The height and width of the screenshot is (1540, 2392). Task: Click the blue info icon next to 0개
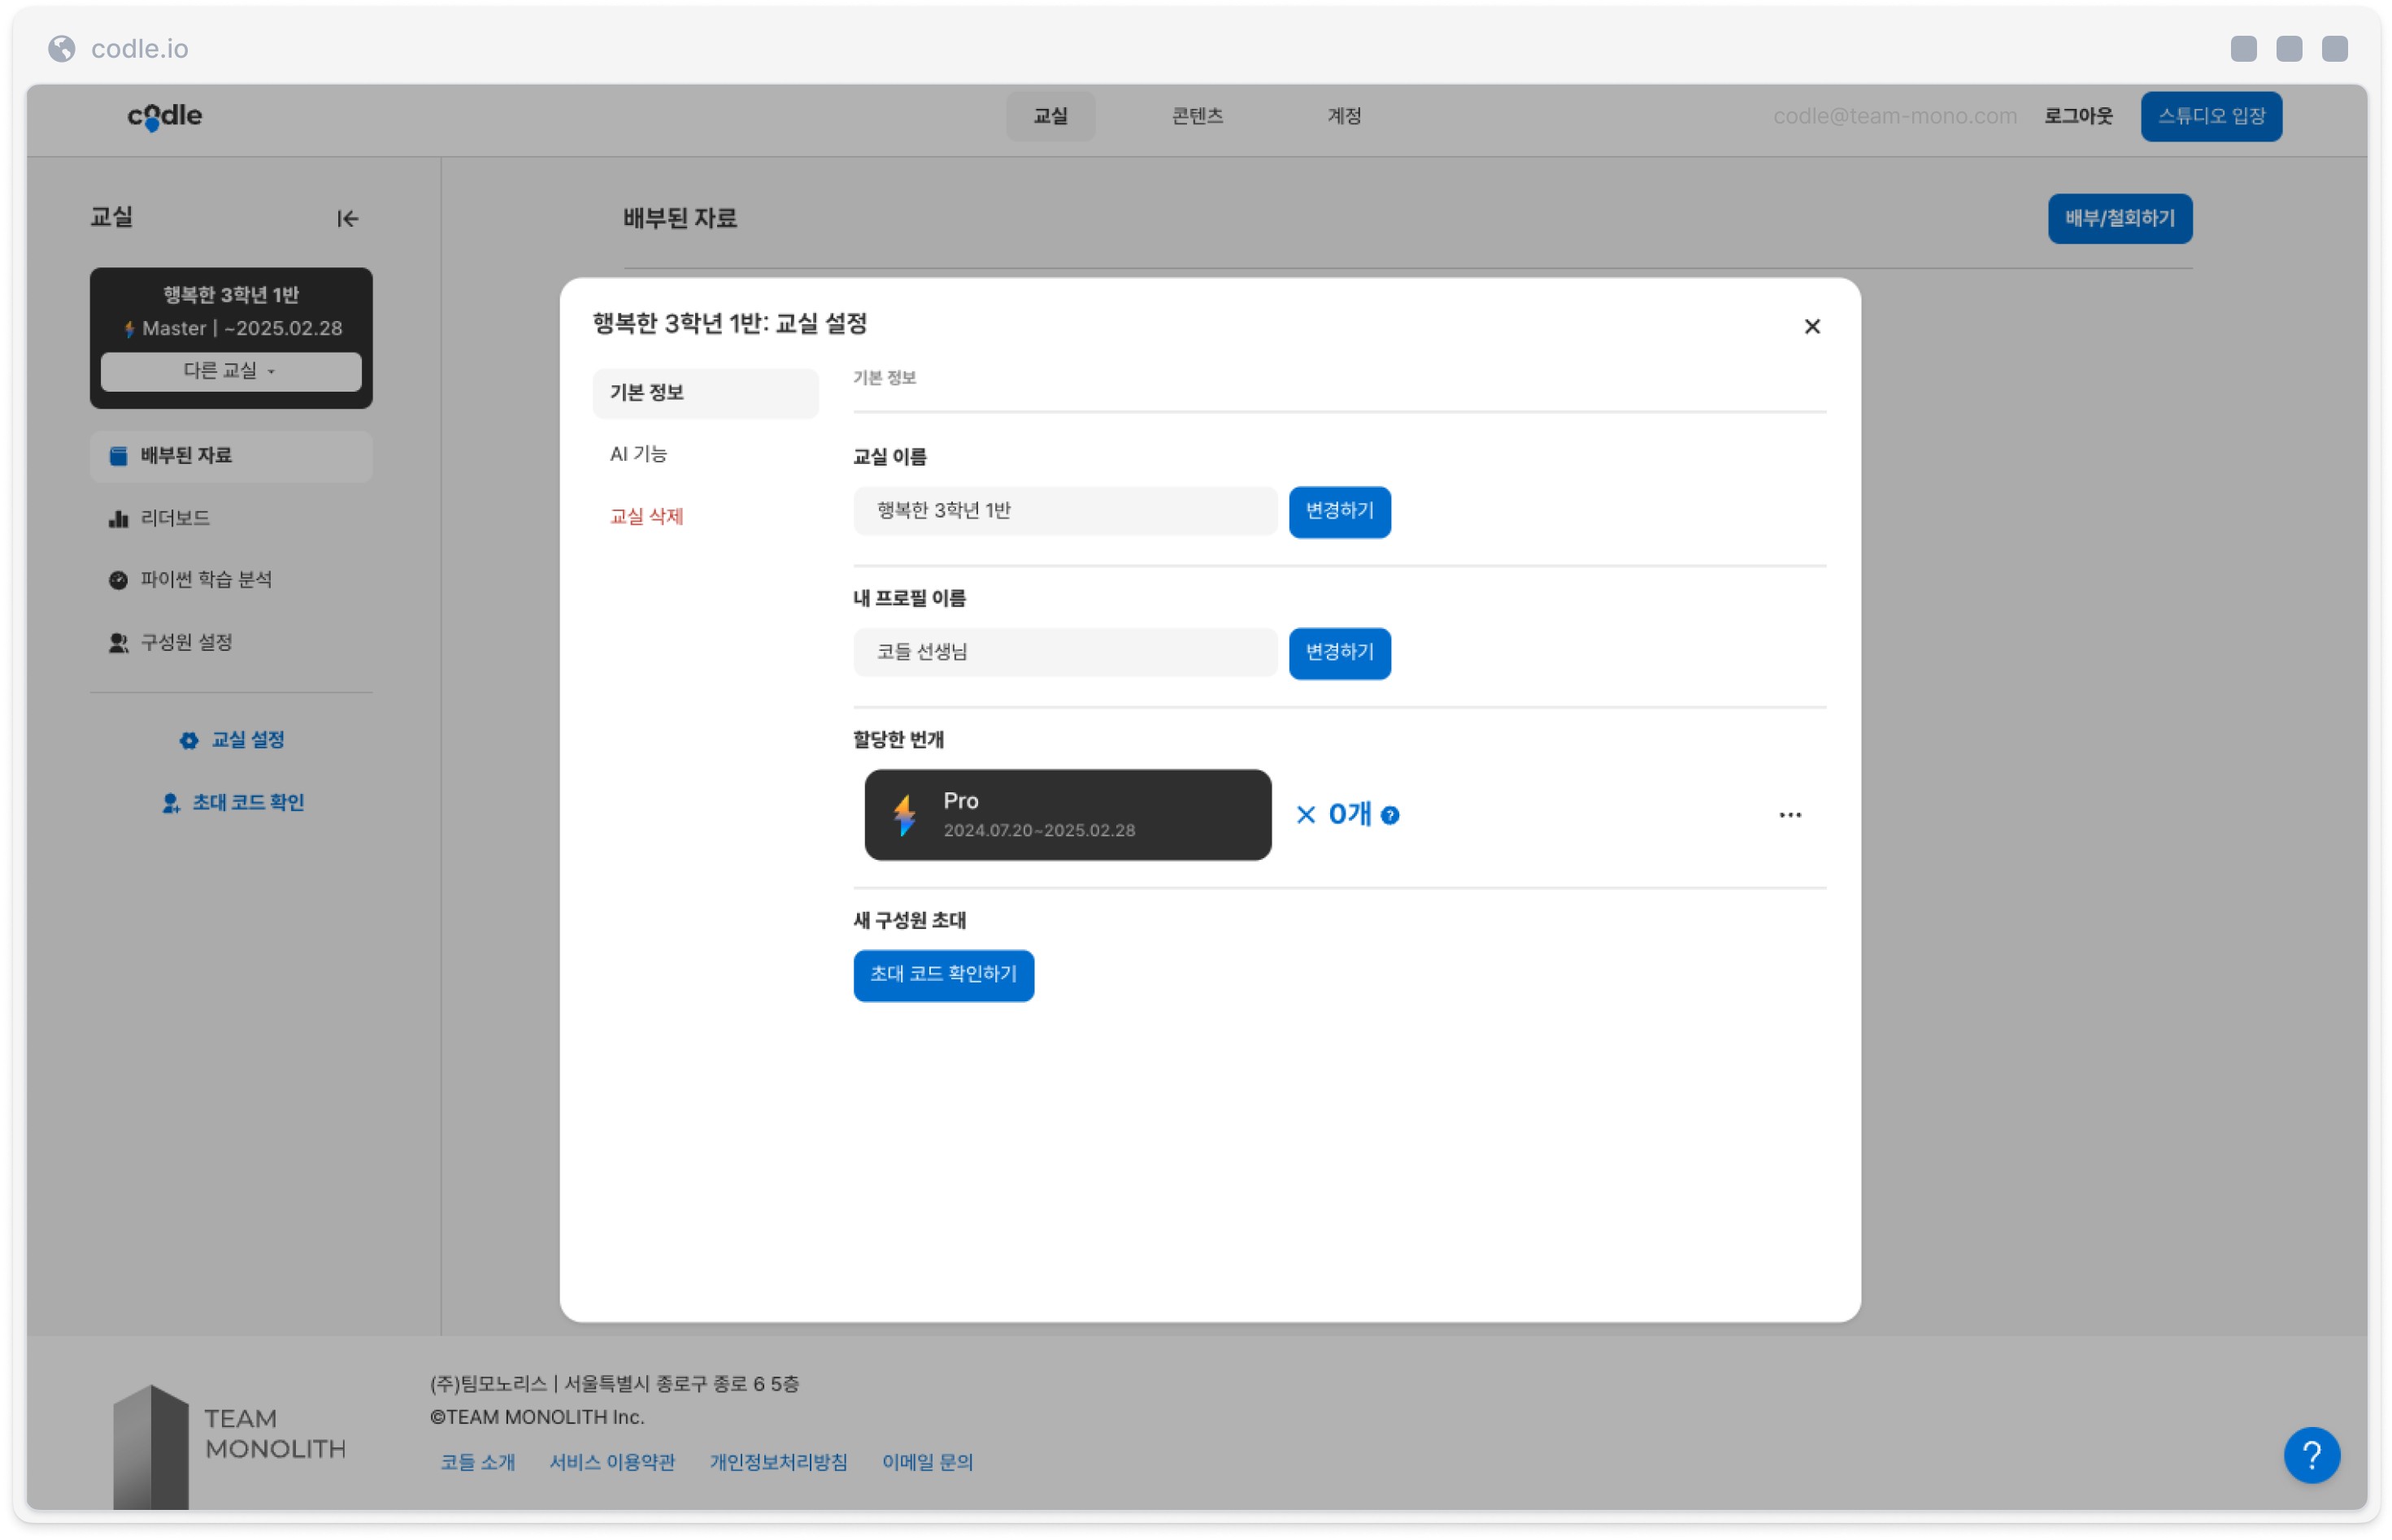tap(1389, 815)
